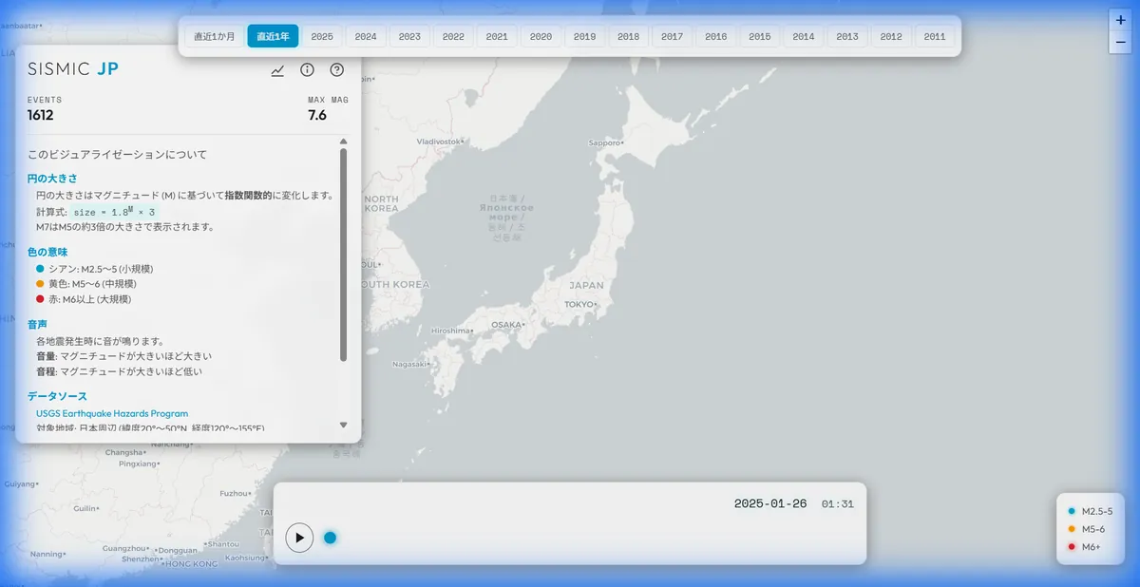Switch to year 2022
Screen dimensions: 1140x587
453,36
